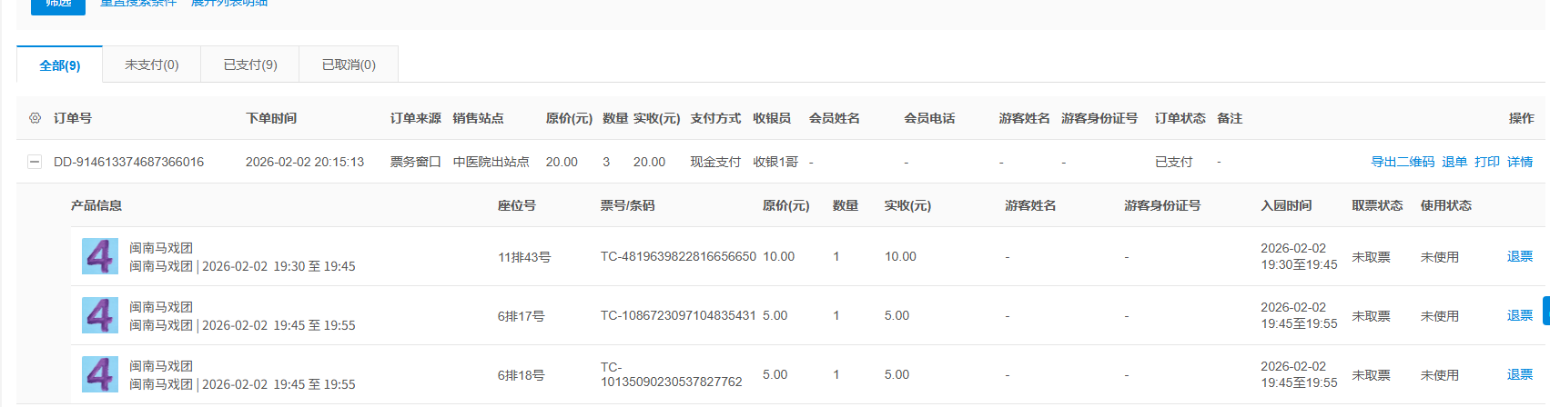Click 重置搜索条件 reset link
Image resolution: width=1550 pixels, height=407 pixels.
pos(138,4)
